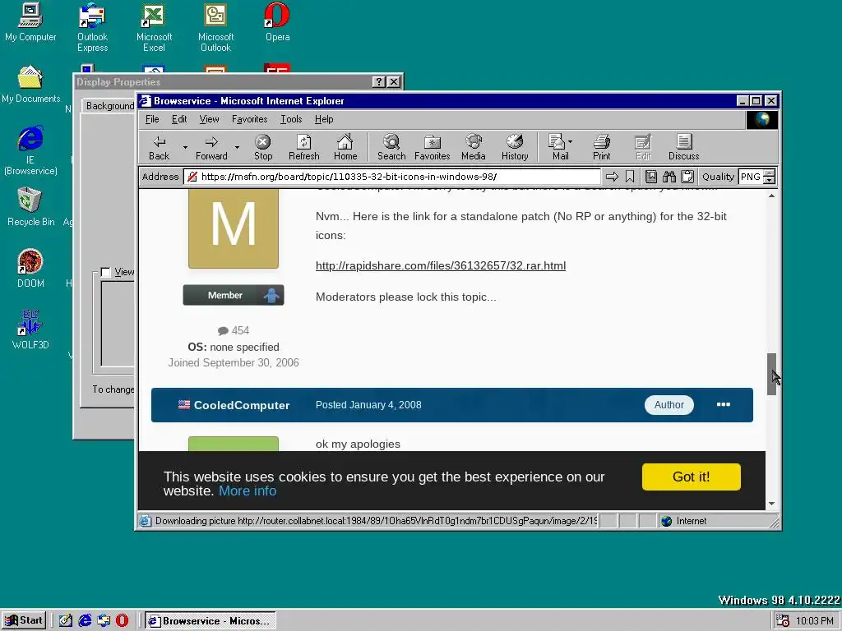Toggle the View checkbox in Display Properties
This screenshot has height=631, width=842.
105,272
